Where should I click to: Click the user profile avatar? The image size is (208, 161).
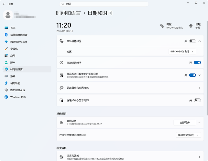(8, 15)
